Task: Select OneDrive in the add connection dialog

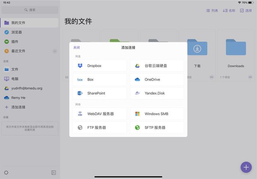Action: [157, 79]
